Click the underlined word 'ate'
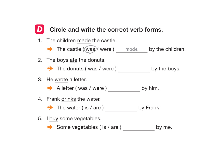This screenshot has width=222, height=155. click(x=73, y=60)
